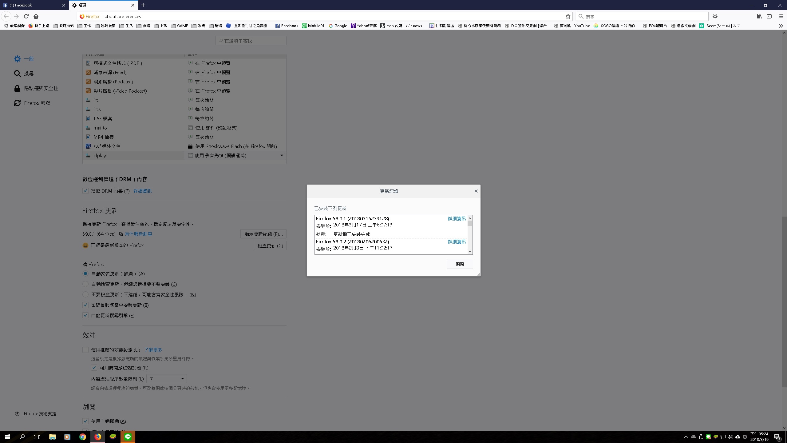Open the Windows notification center
The height and width of the screenshot is (443, 787).
tap(777, 437)
